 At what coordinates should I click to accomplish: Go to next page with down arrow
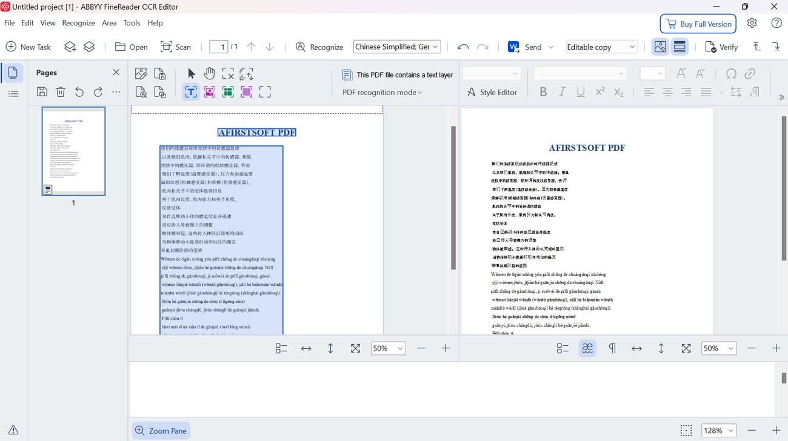point(270,47)
